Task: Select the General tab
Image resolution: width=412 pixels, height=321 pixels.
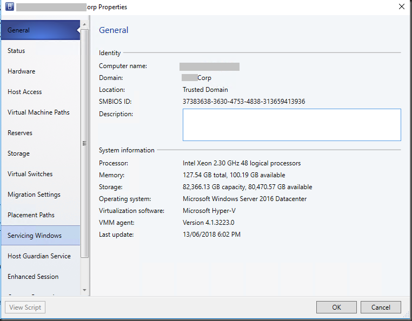Action: [x=40, y=30]
